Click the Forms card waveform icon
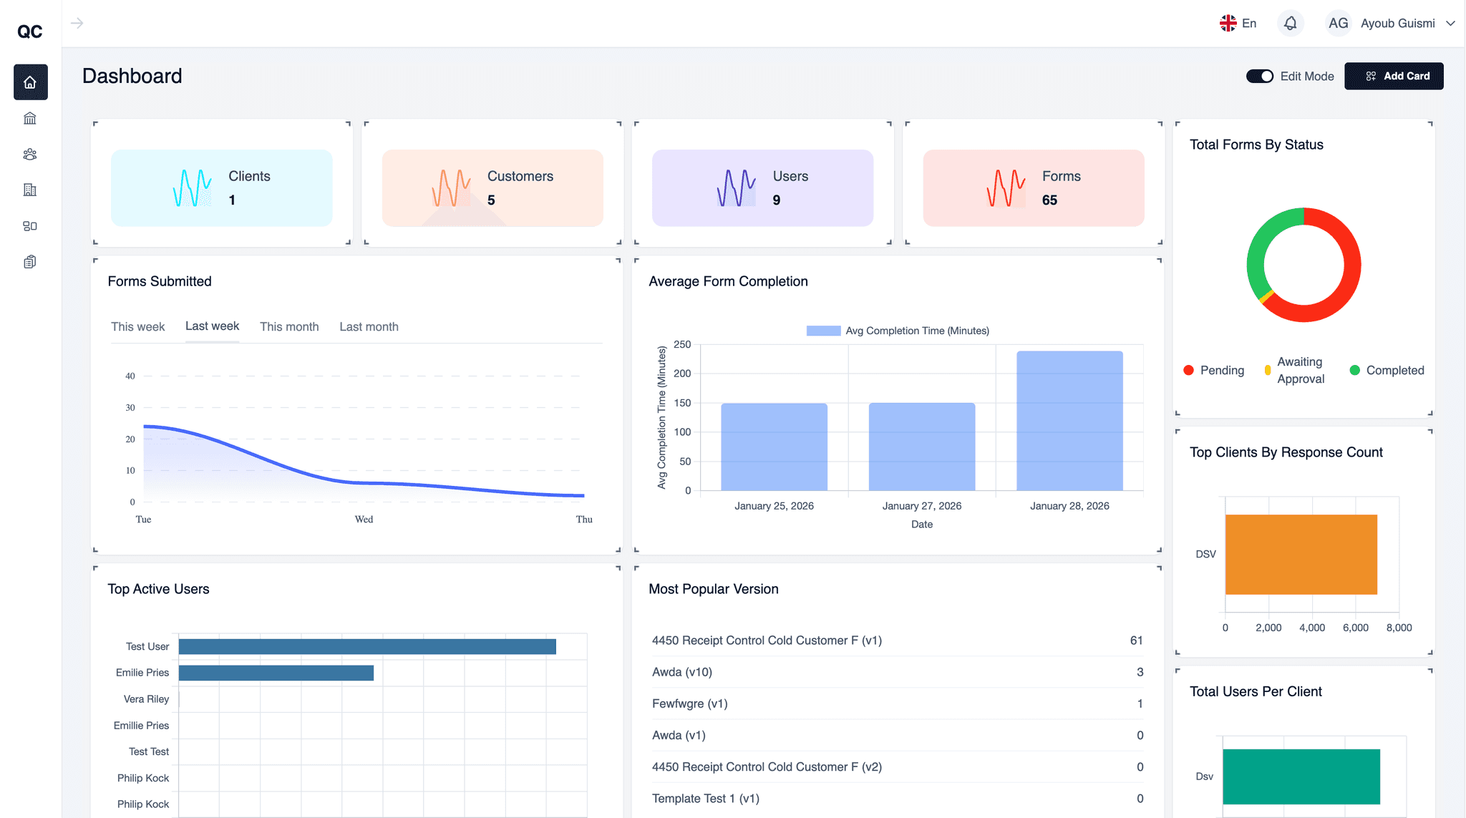This screenshot has width=1466, height=818. tap(1006, 188)
